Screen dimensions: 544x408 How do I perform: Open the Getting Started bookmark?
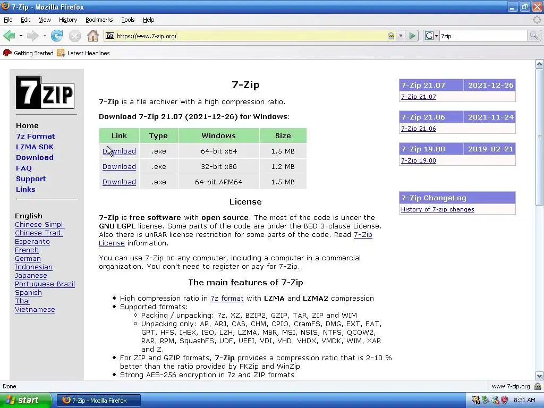(28, 53)
